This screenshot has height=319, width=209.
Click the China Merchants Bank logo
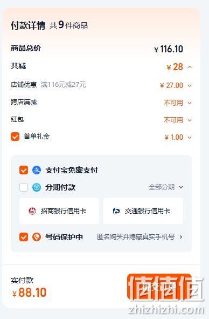pos(32,211)
